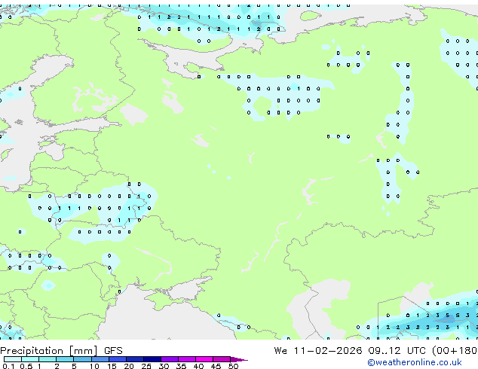
Task: Click the '15' legend label
Action: (x=112, y=366)
